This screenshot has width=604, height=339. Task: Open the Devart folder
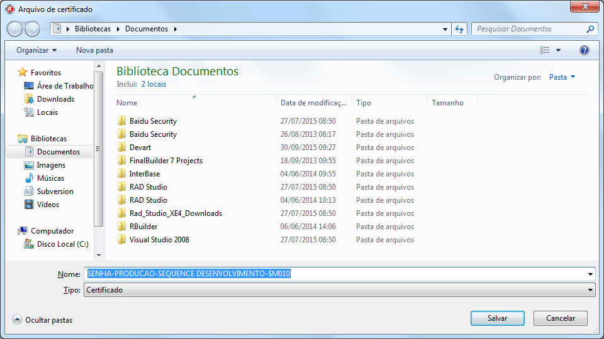pos(140,148)
